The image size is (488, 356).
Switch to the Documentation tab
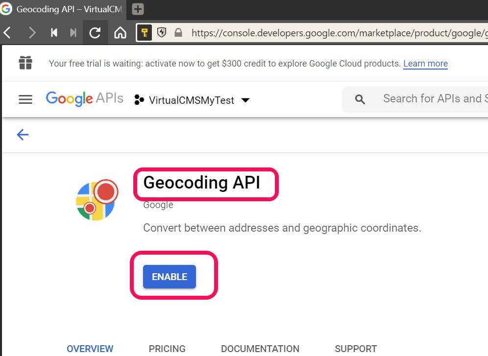(x=260, y=349)
